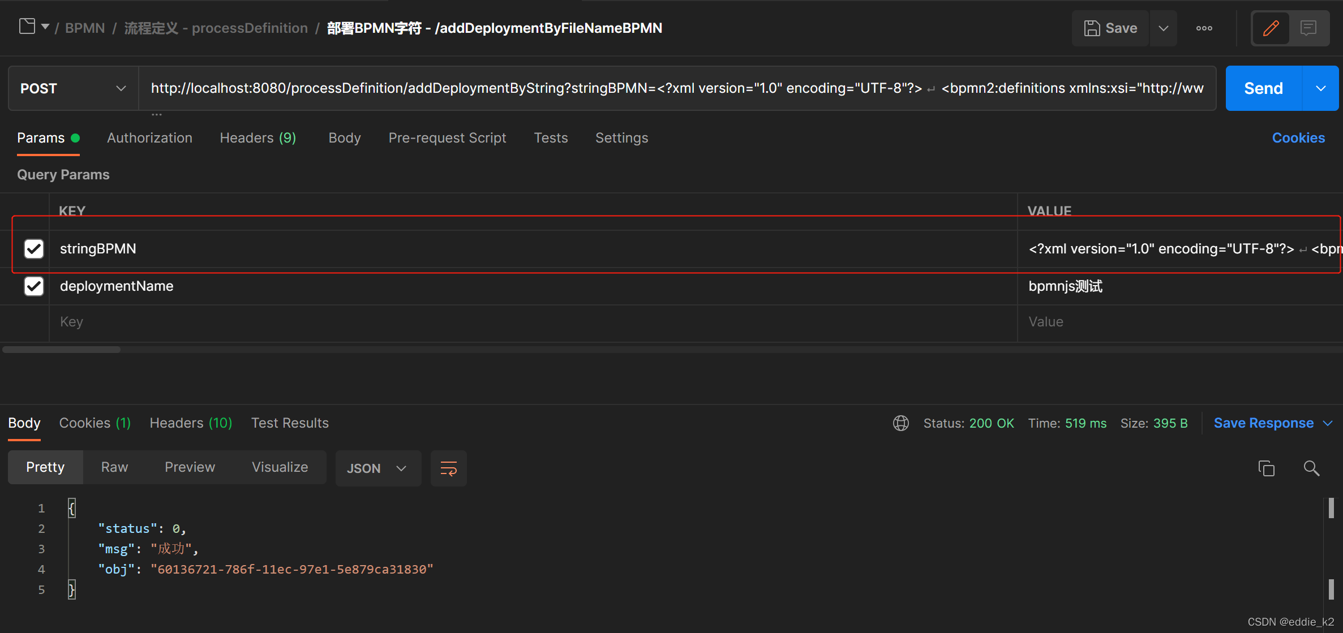Click the collection folder icon in breadcrumb
Screen dimensions: 1343x633
click(x=27, y=27)
